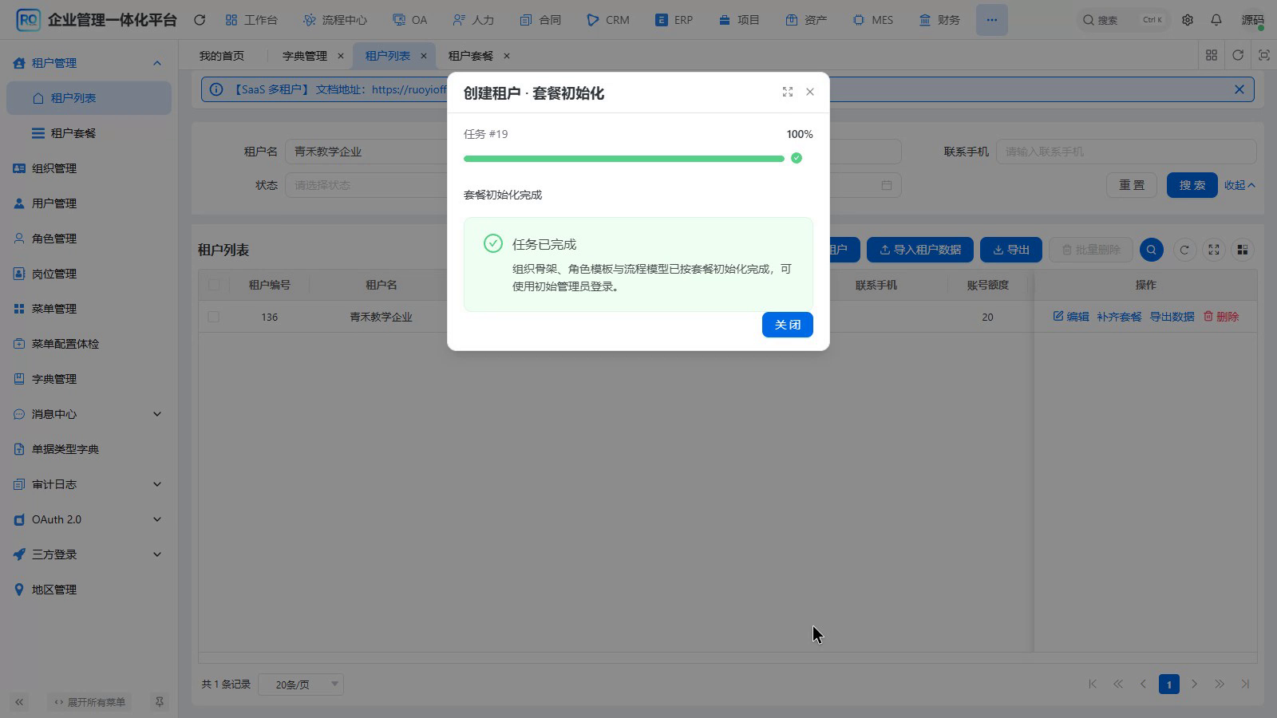The height and width of the screenshot is (718, 1277).
Task: Click the page refresh icon beside platform title
Action: pyautogui.click(x=200, y=20)
